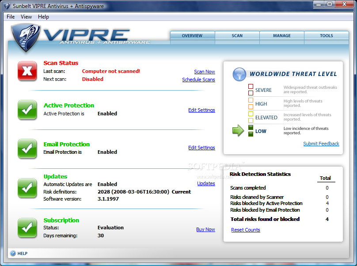Click the Total column header
The width and height of the screenshot is (357, 266).
click(x=325, y=178)
